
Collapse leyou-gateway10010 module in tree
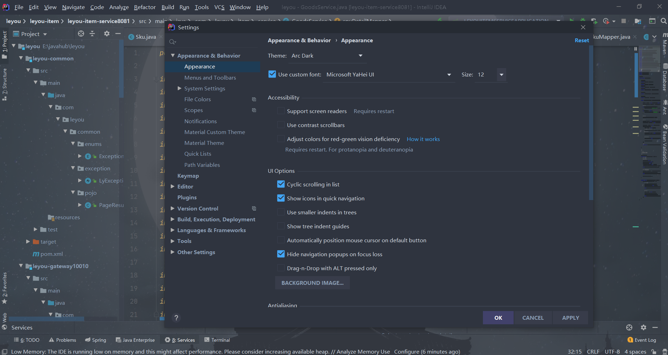[21, 266]
